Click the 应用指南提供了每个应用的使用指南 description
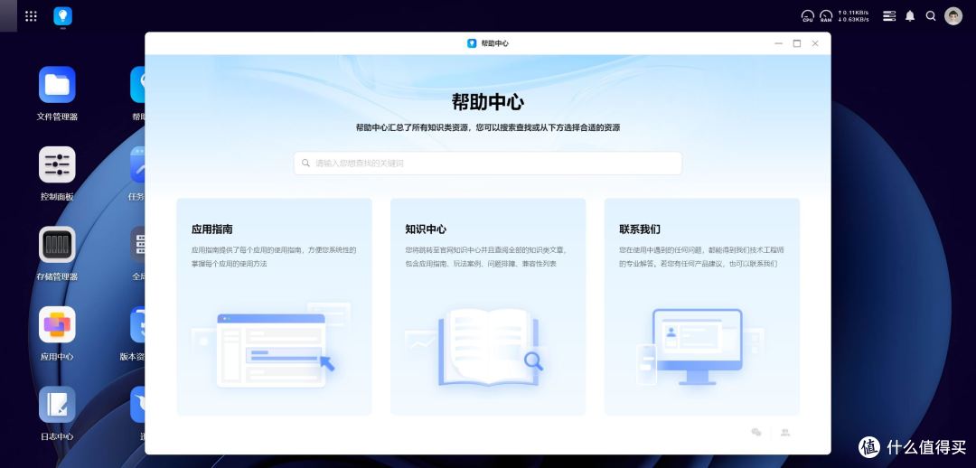Viewport: 976px width, 468px height. point(274,257)
